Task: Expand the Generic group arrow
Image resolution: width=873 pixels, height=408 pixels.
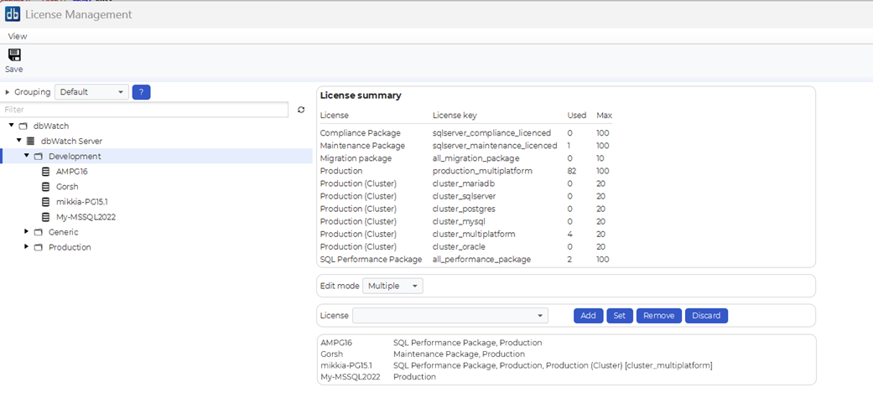Action: click(26, 231)
